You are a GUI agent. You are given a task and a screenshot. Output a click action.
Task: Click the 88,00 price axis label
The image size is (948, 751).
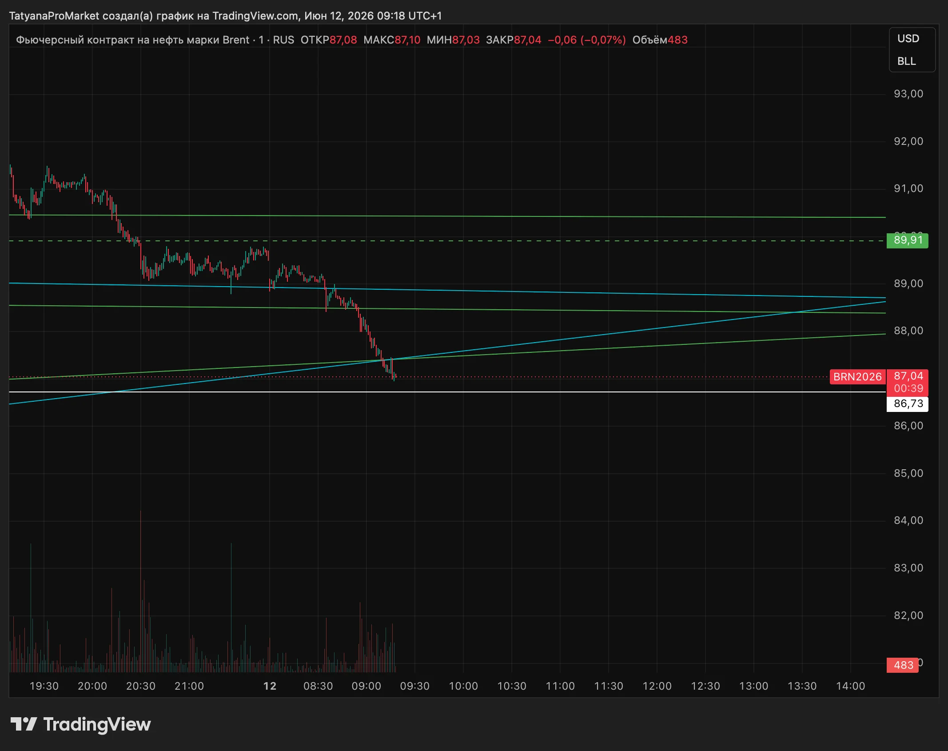coord(908,331)
